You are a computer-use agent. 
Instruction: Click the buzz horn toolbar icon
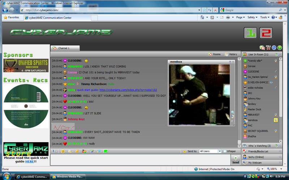pos(77,151)
